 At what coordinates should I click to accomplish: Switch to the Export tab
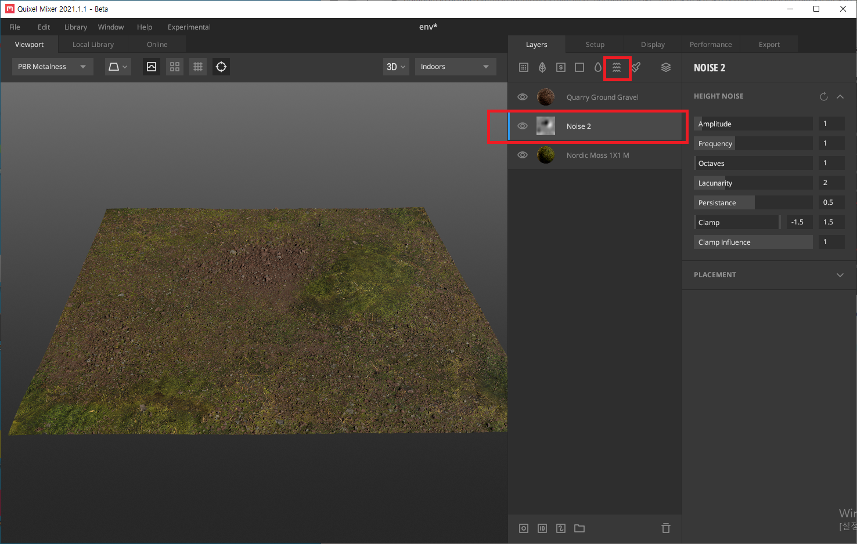coord(769,45)
